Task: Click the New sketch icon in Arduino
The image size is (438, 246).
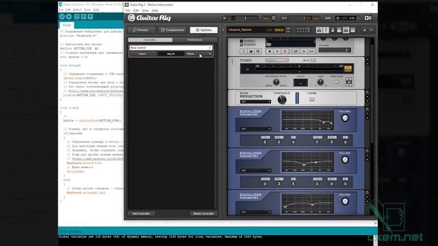Action: [x=77, y=16]
